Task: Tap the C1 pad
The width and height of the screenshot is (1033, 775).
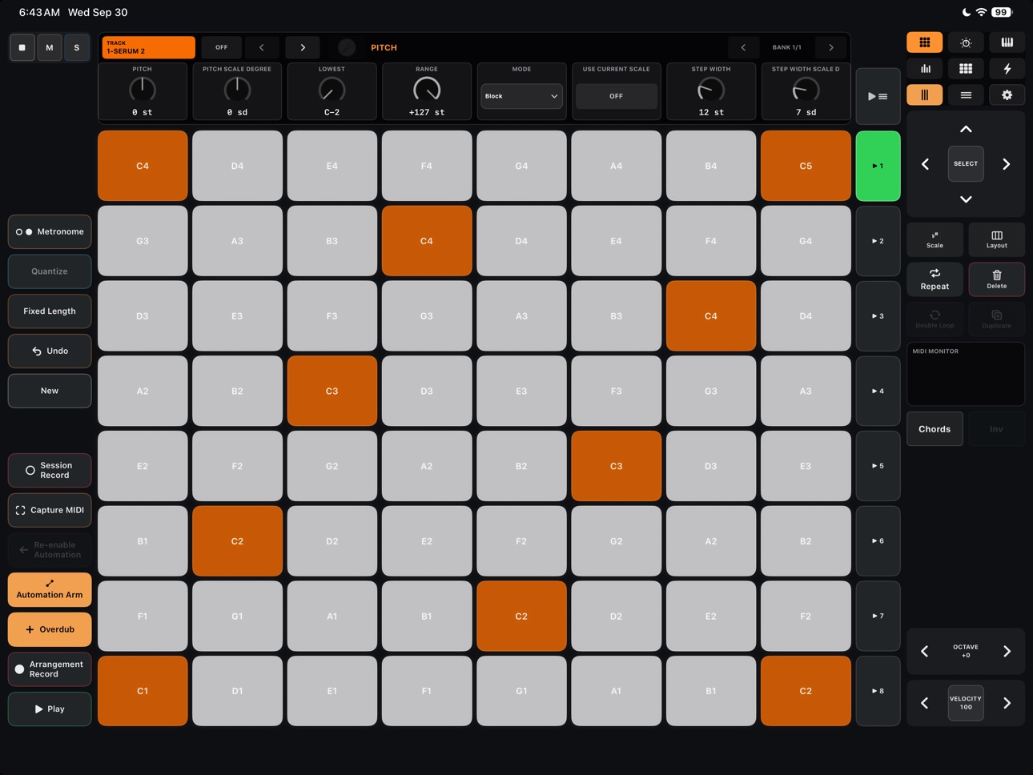Action: [143, 691]
